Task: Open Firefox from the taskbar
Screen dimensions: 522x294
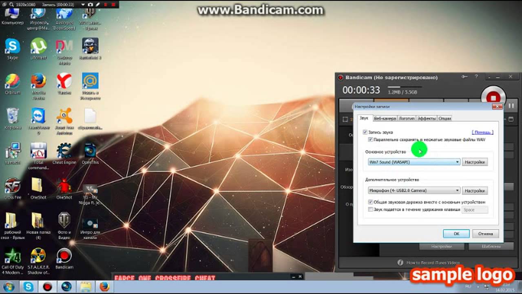Action: click(104, 286)
